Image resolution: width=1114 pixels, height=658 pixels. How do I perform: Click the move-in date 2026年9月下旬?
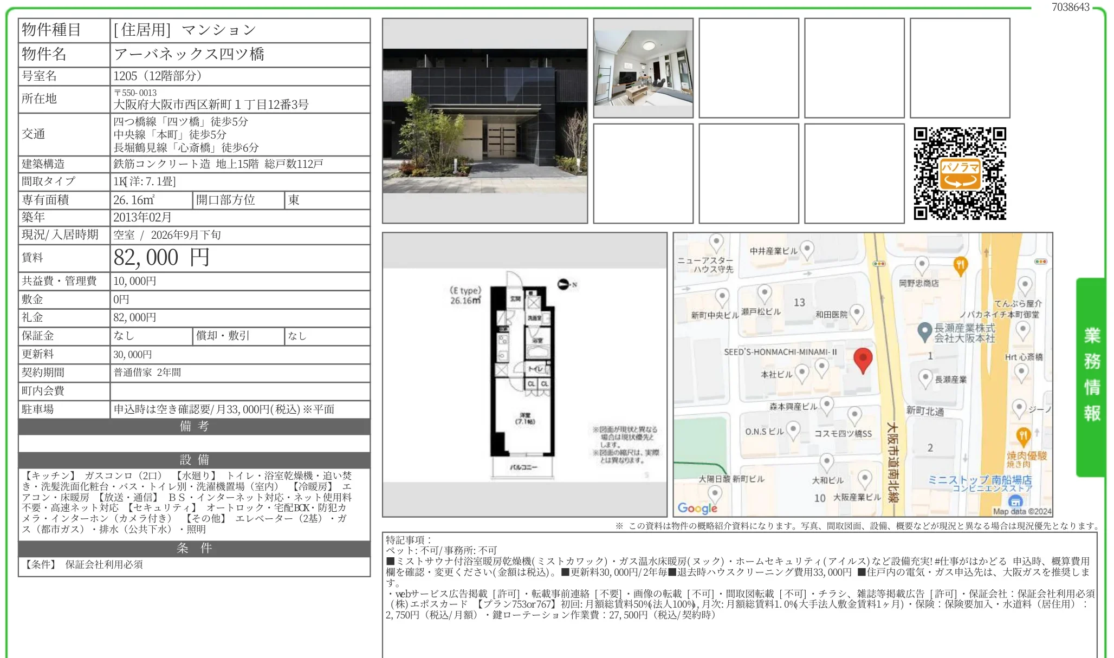pos(186,235)
